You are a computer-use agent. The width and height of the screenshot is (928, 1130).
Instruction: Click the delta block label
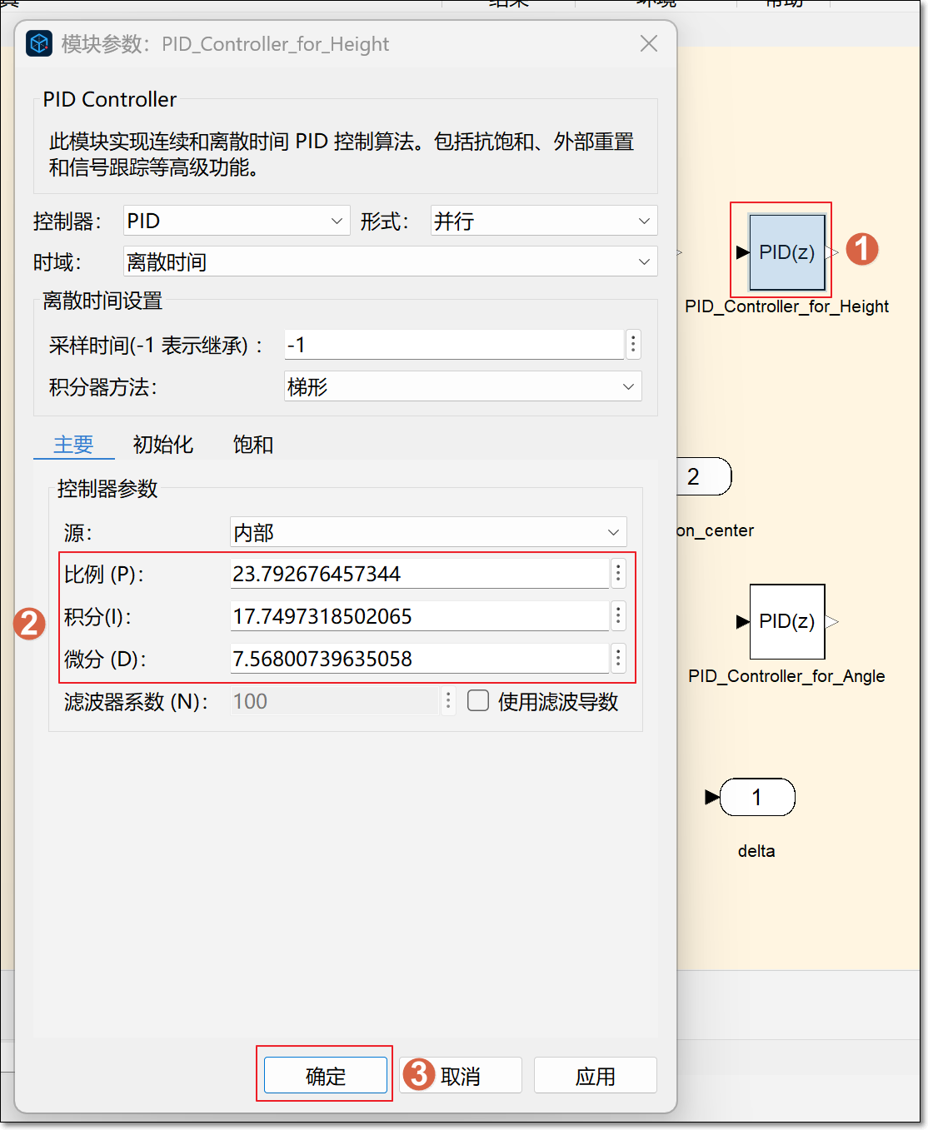(x=756, y=851)
